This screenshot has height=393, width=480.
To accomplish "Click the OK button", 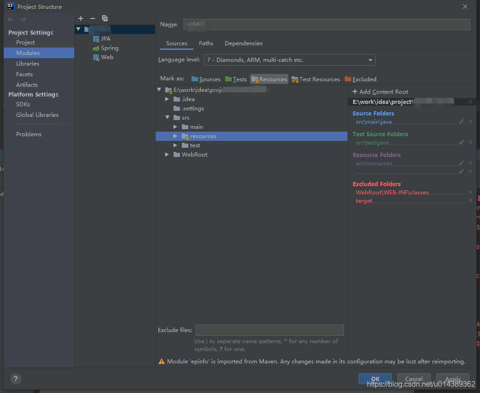I will click(x=375, y=379).
